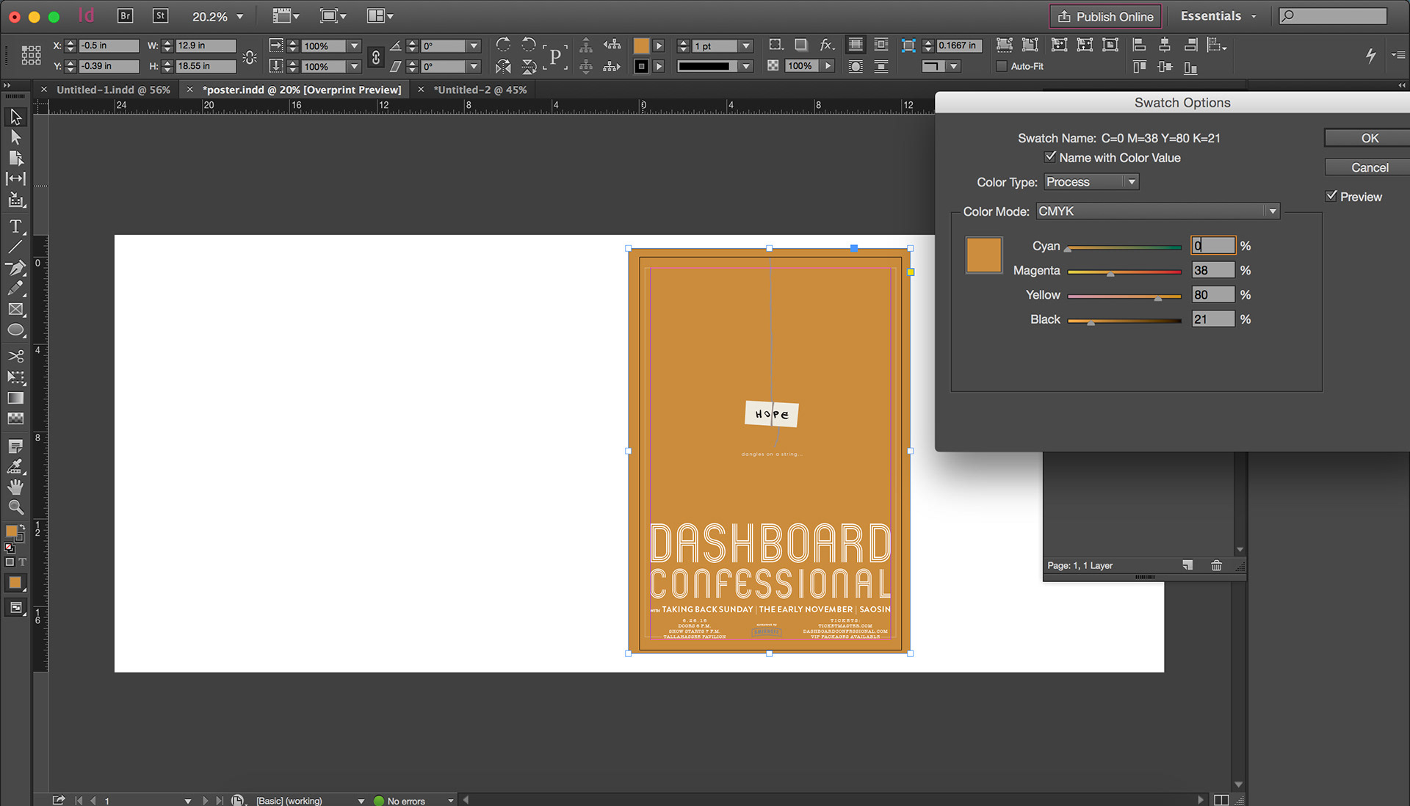Switch to Untitled-2 document tab

[x=480, y=90]
